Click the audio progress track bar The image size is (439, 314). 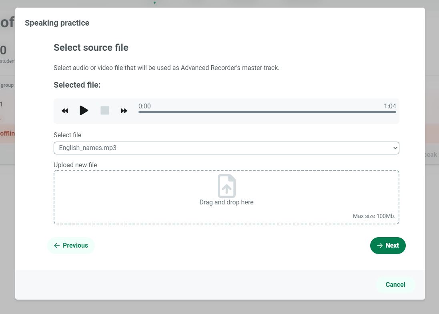coord(267,112)
